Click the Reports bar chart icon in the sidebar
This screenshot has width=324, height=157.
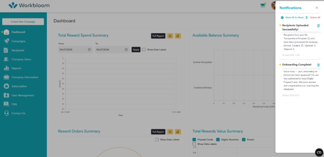[x=6, y=68]
